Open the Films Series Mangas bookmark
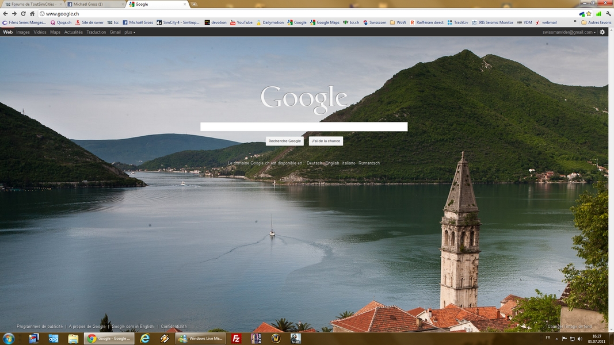 coord(24,22)
